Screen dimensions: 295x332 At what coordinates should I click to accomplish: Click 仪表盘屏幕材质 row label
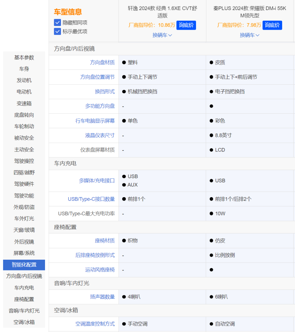[98, 150]
